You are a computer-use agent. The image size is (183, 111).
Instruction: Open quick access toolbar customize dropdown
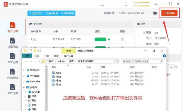[38, 51]
